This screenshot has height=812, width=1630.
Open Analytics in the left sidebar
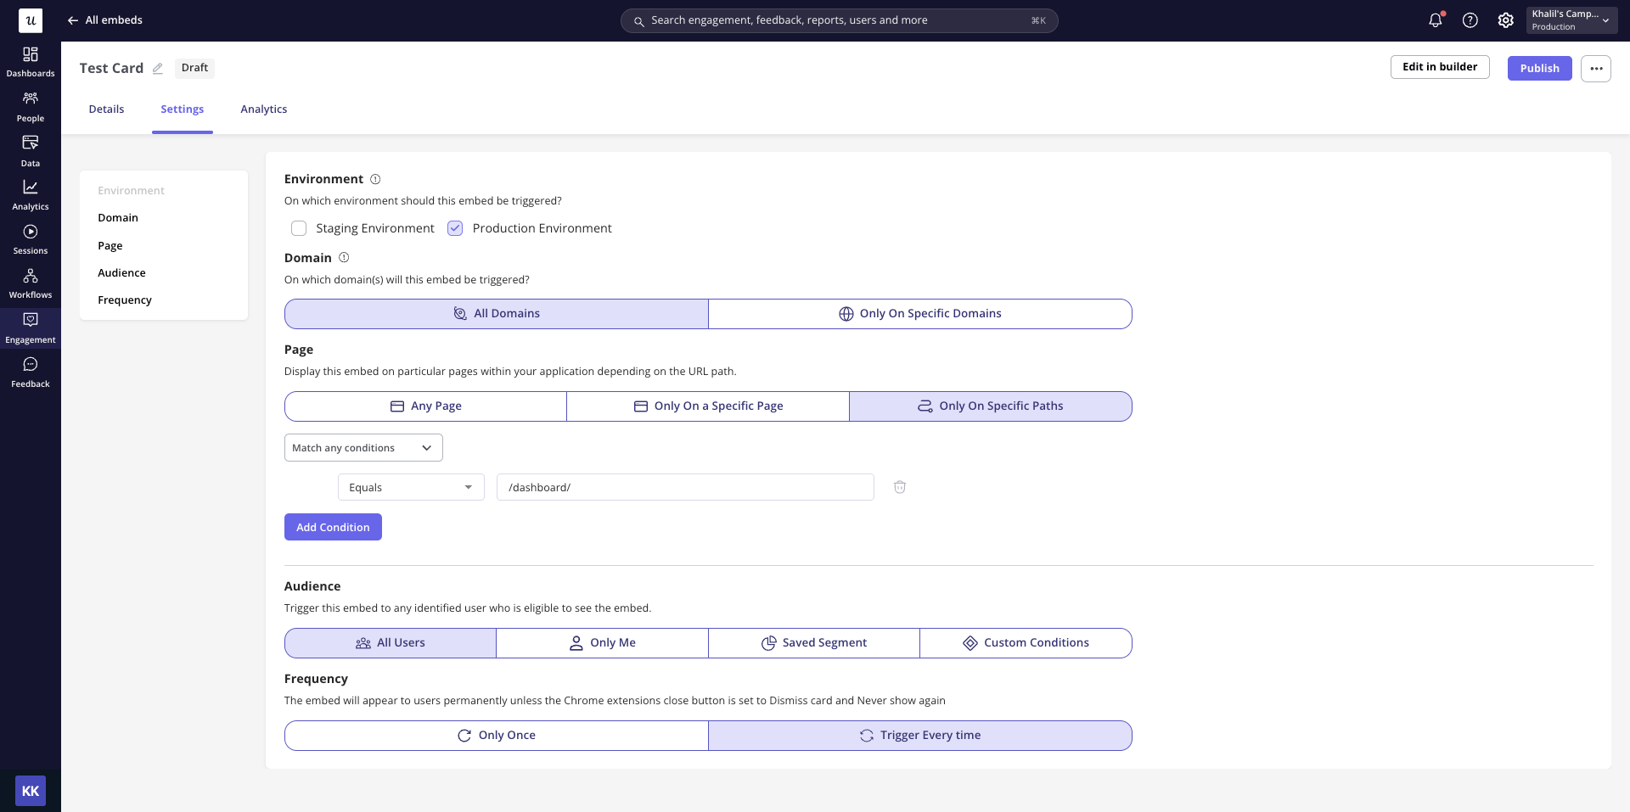[x=31, y=195]
